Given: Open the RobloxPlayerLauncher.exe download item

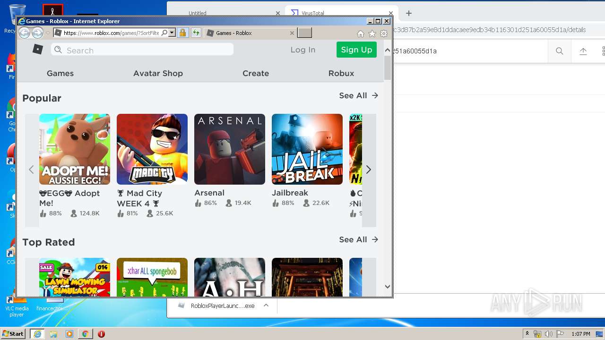Looking at the screenshot, I should (x=217, y=306).
